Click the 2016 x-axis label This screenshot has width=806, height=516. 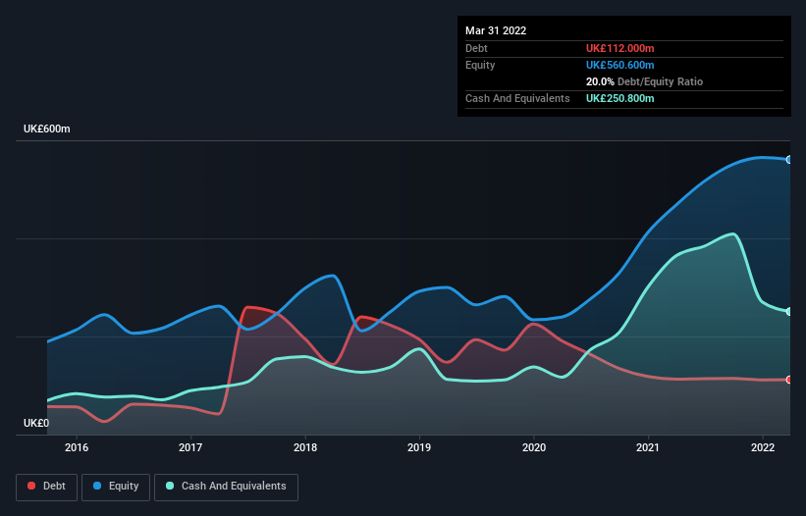pyautogui.click(x=77, y=447)
